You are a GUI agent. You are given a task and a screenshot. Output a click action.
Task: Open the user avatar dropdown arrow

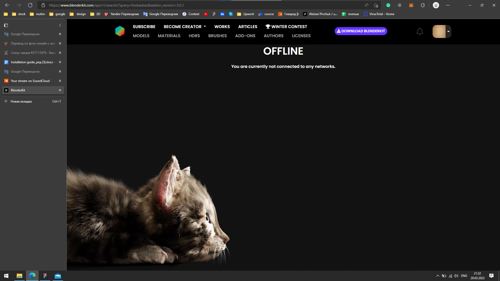click(448, 31)
